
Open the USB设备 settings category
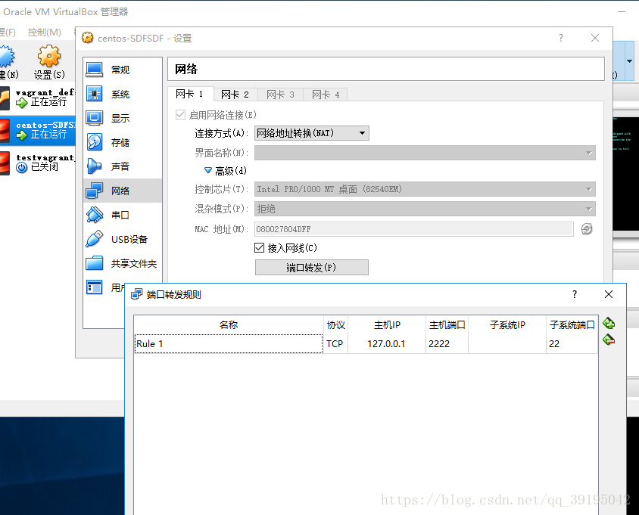click(x=122, y=239)
